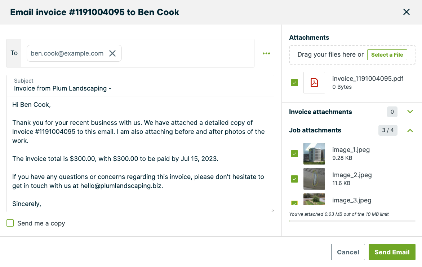Viewport: 422px width, 267px height.
Task: Expand the Invoice attachments section
Action: 410,111
